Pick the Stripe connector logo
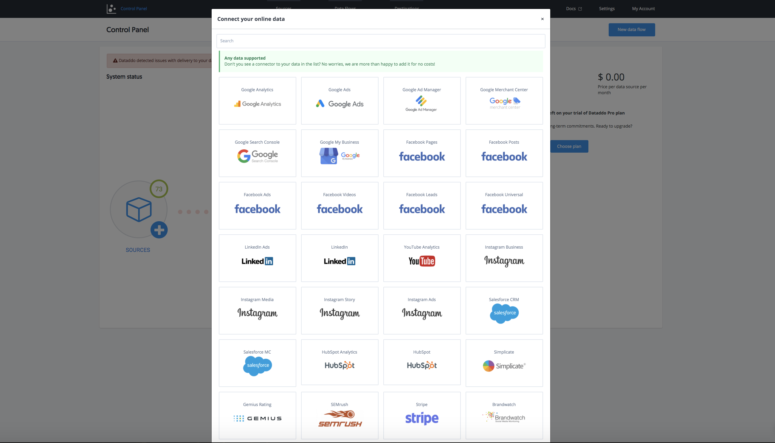Screen dimensions: 775x443 coord(422,419)
